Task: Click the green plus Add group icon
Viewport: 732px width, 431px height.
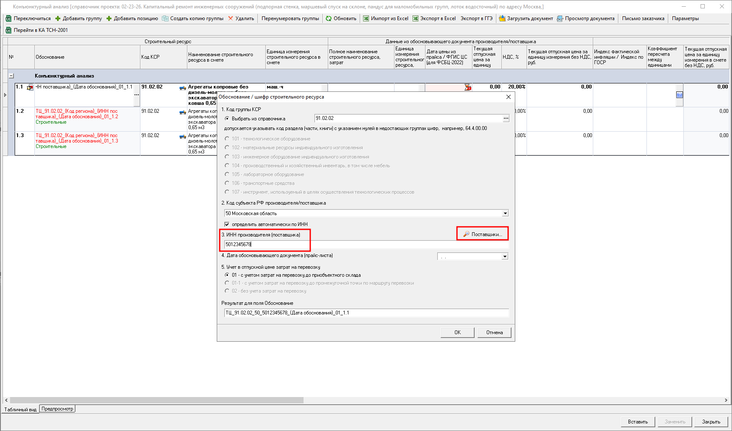Action: pyautogui.click(x=58, y=18)
